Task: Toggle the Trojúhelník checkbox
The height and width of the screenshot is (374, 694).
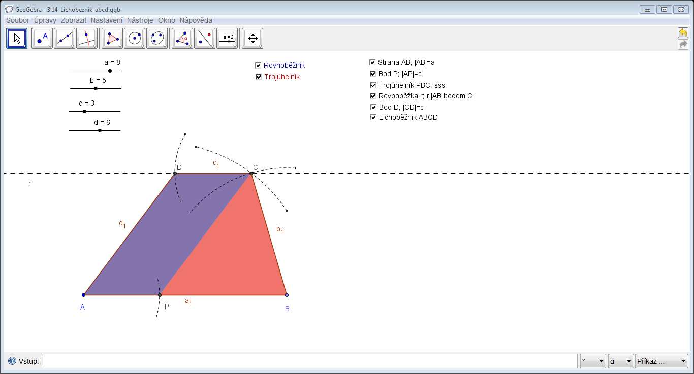Action: click(x=259, y=77)
